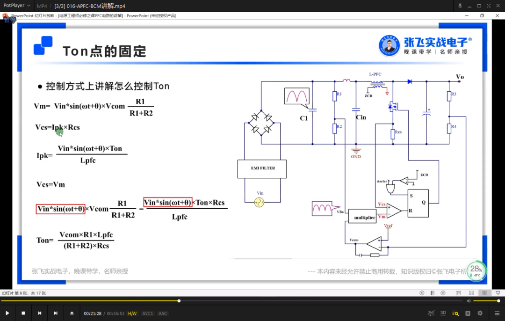Toggle the right side panel hamburger menu
Viewport: 505px width, 321px height.
coord(497,313)
